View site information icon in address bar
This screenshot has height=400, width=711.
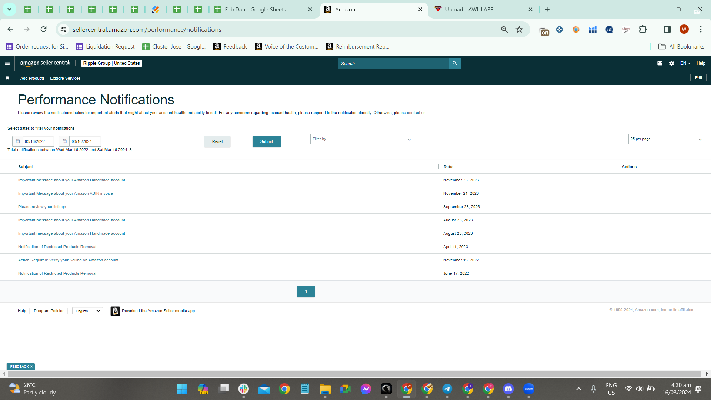64,29
